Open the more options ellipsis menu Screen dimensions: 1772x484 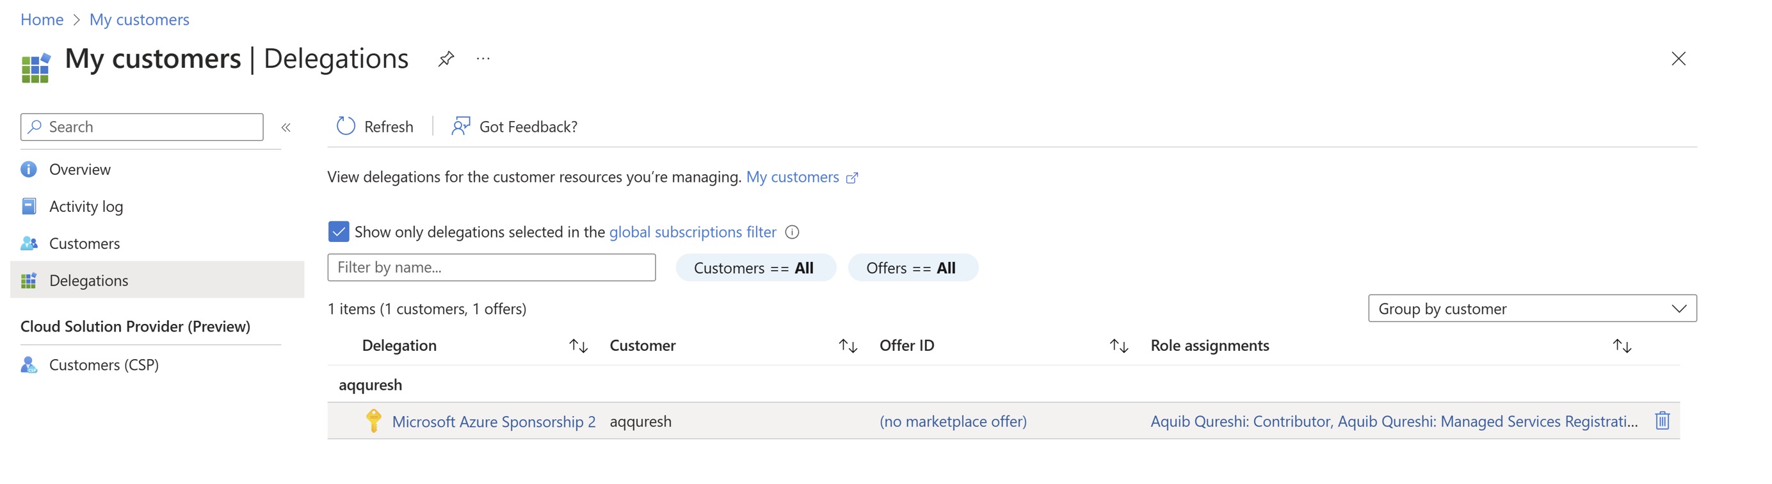pos(483,59)
